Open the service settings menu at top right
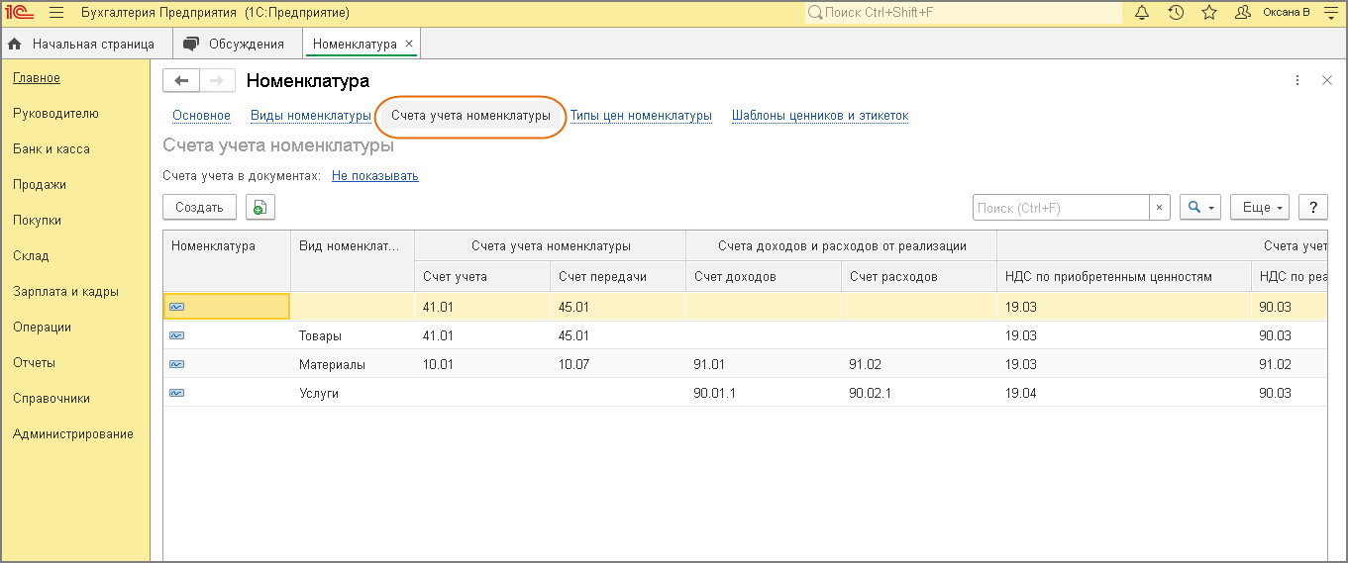This screenshot has width=1348, height=563. point(1329,13)
